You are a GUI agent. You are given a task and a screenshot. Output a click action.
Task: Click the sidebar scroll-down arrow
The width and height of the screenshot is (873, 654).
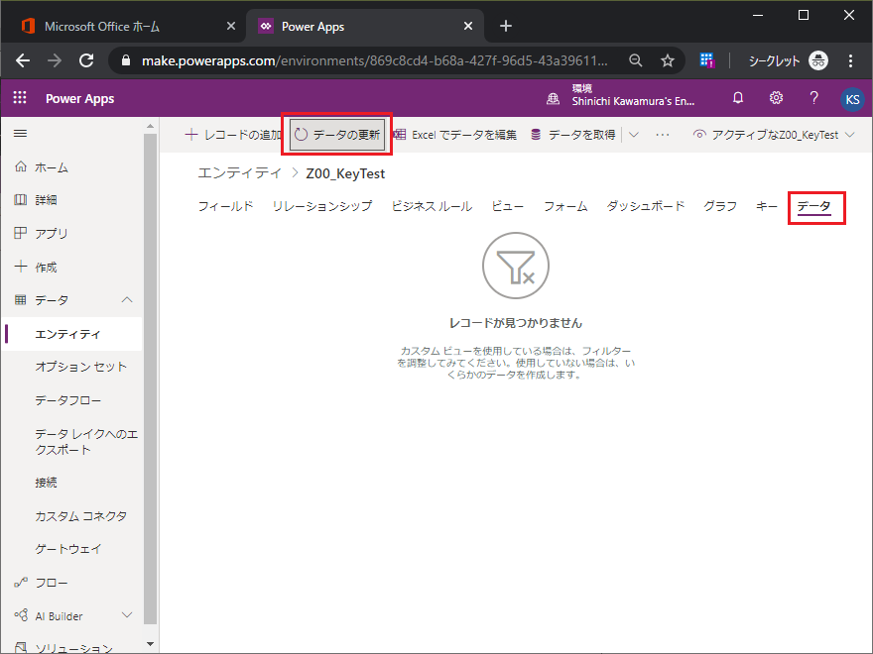click(x=150, y=644)
